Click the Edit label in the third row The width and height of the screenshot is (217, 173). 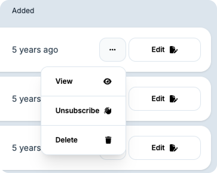coord(158,148)
